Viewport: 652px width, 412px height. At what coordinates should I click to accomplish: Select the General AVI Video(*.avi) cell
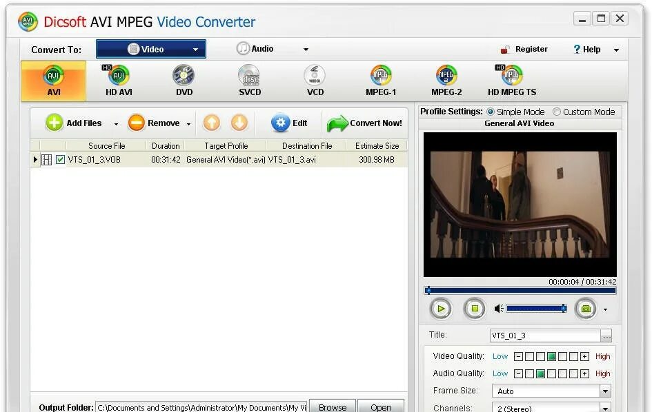[226, 159]
